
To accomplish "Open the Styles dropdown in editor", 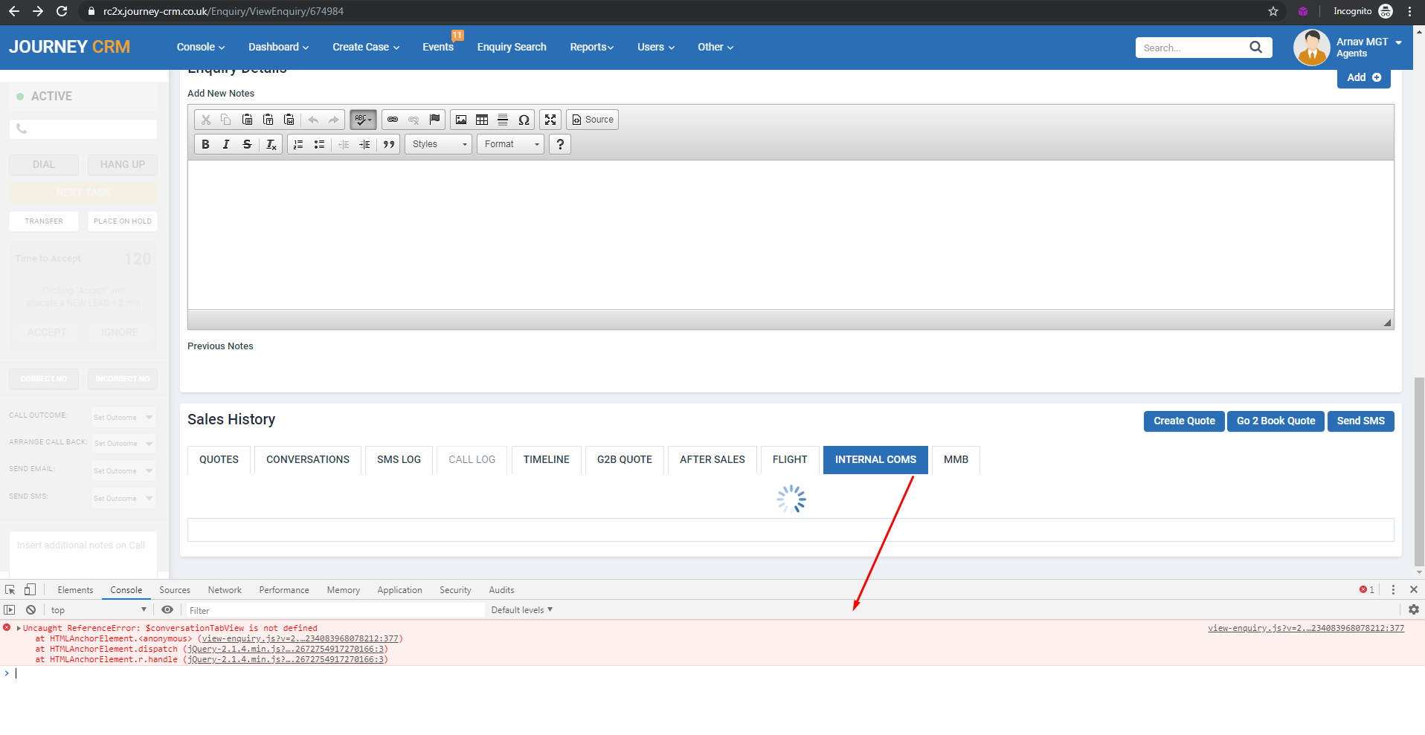I will [x=439, y=144].
